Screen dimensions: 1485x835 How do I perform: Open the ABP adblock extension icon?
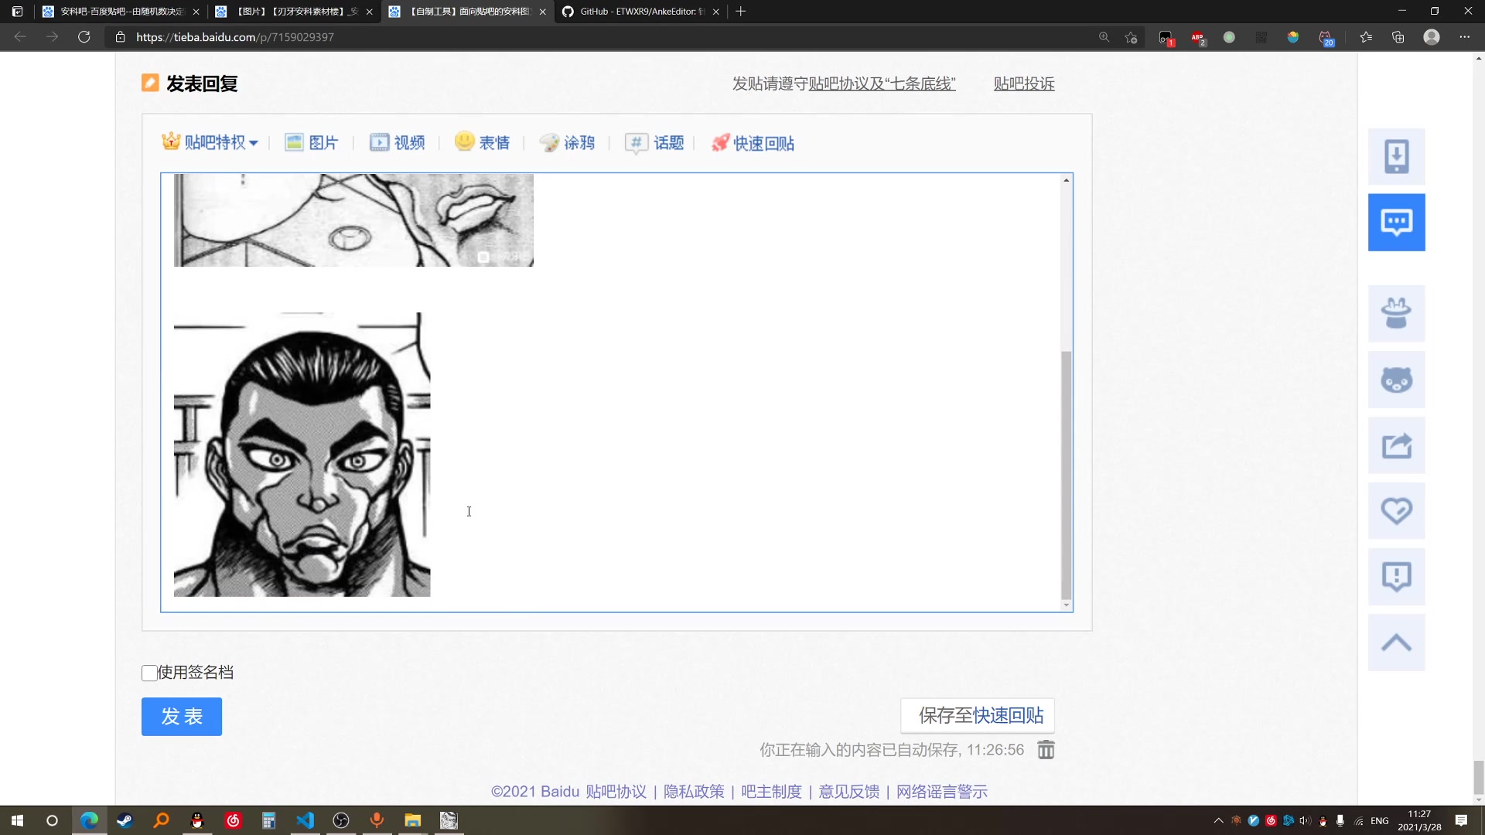coord(1197,37)
